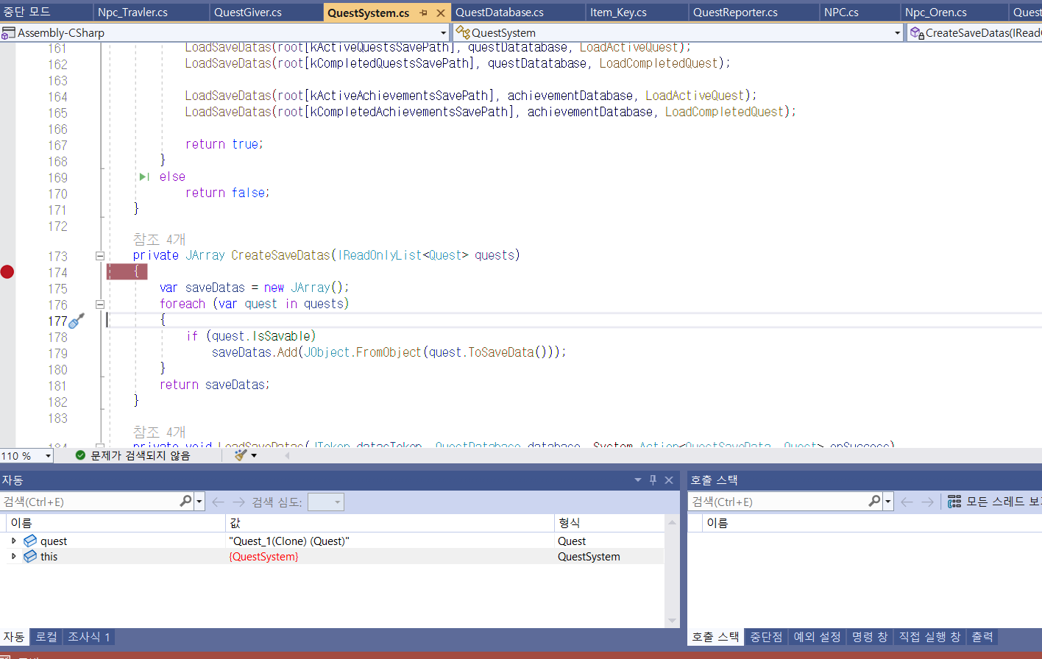Open the CreateSaveDatas member dropdown

974,33
